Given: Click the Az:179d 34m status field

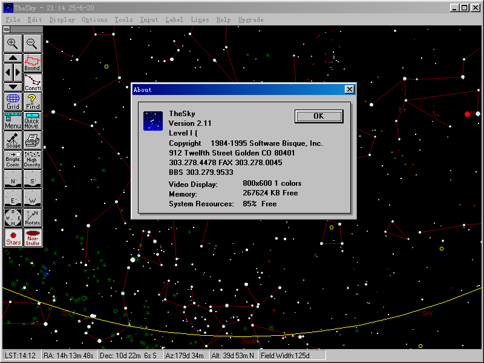Looking at the screenshot, I should click(187, 356).
